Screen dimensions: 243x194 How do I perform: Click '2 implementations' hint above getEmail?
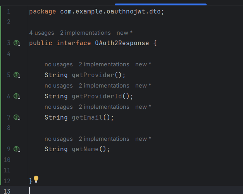(104, 107)
